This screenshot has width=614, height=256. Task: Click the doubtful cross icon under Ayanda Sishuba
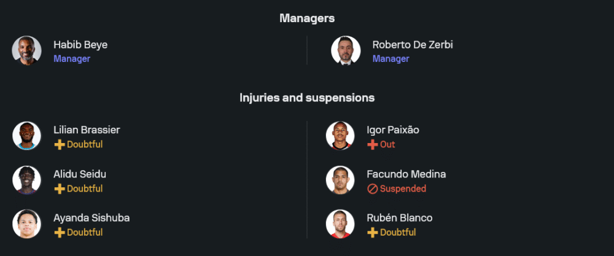pos(60,233)
